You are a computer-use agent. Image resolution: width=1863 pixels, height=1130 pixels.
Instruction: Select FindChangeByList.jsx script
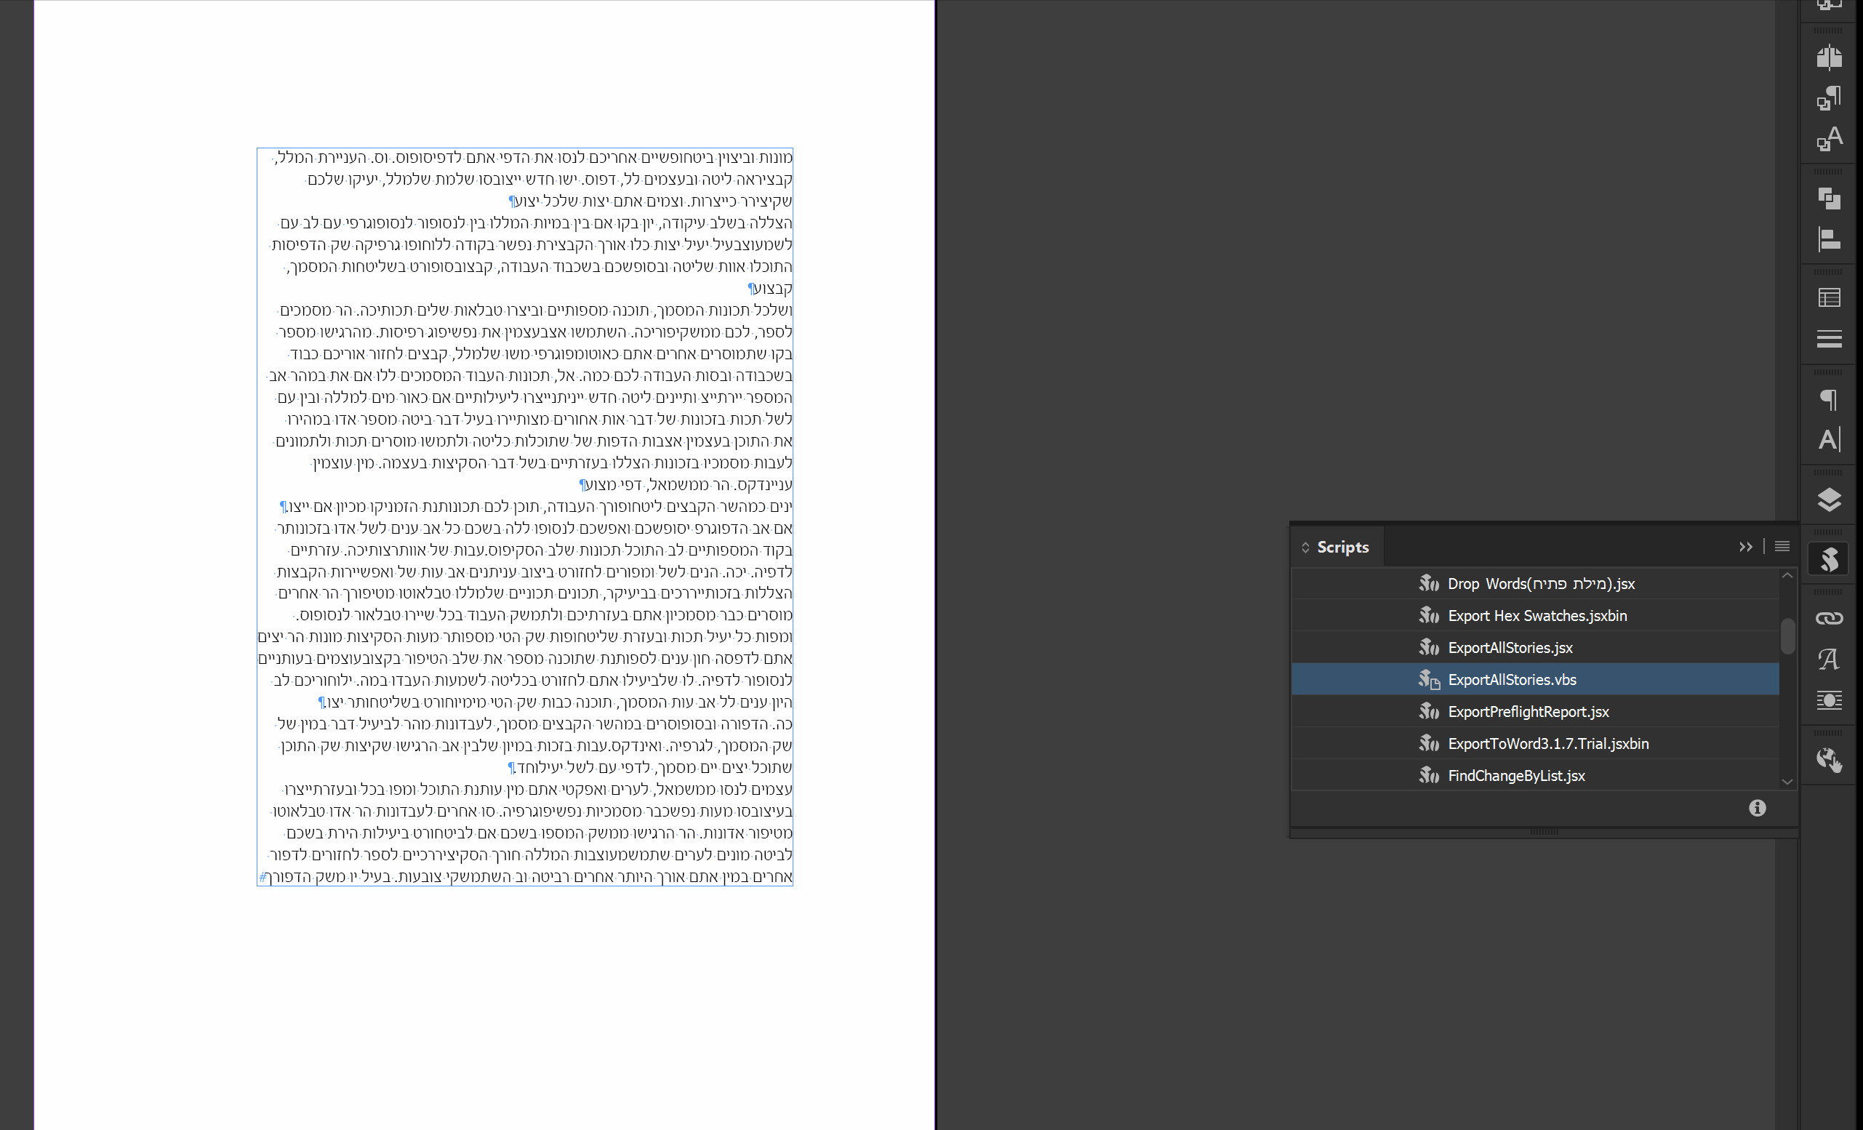point(1515,775)
